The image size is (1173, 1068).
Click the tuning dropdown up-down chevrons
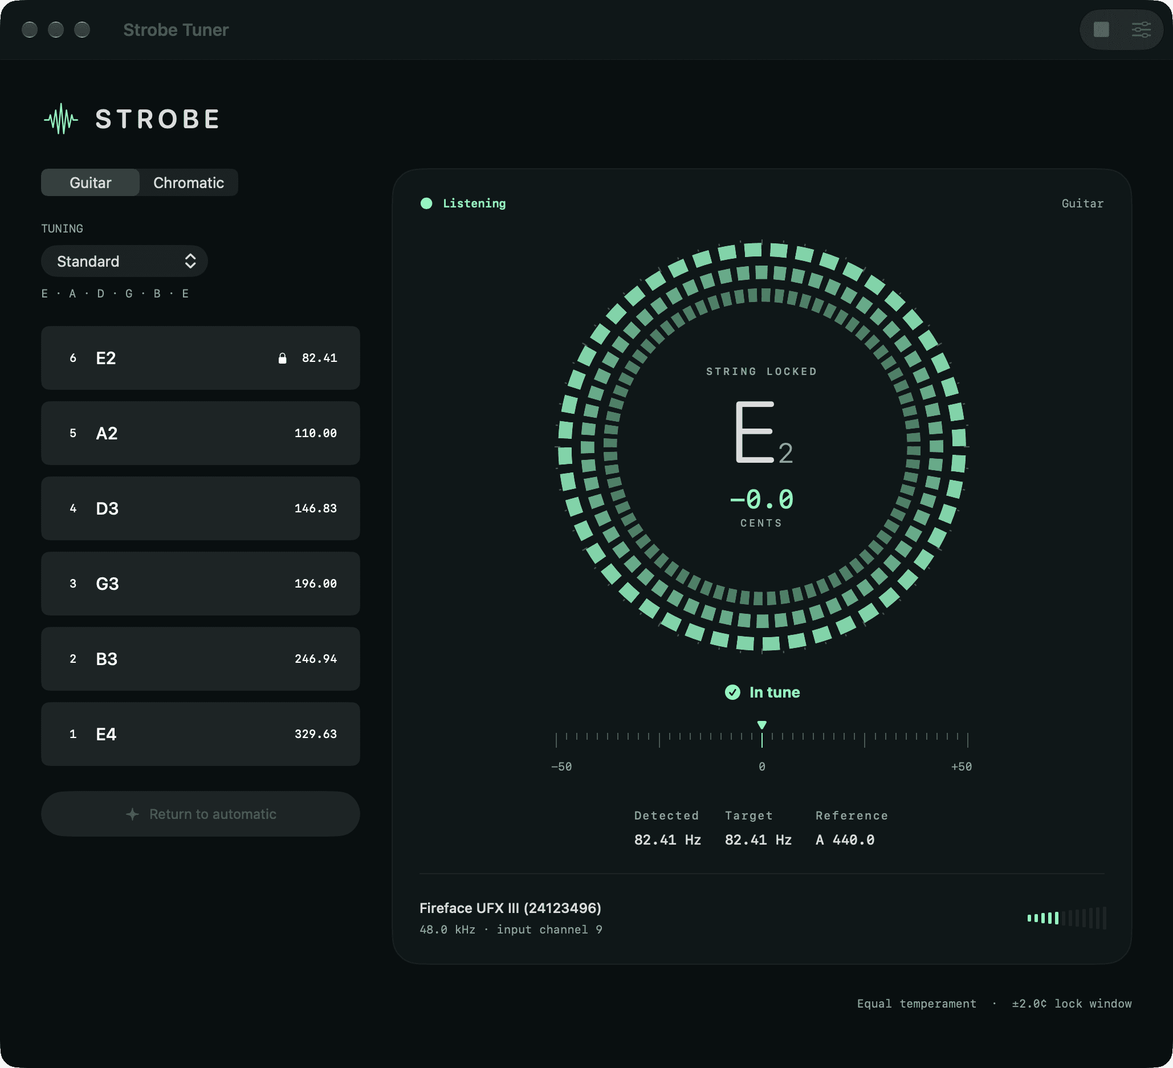(190, 261)
